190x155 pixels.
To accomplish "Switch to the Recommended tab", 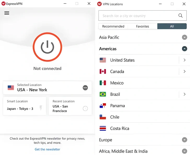I will coord(113,26).
